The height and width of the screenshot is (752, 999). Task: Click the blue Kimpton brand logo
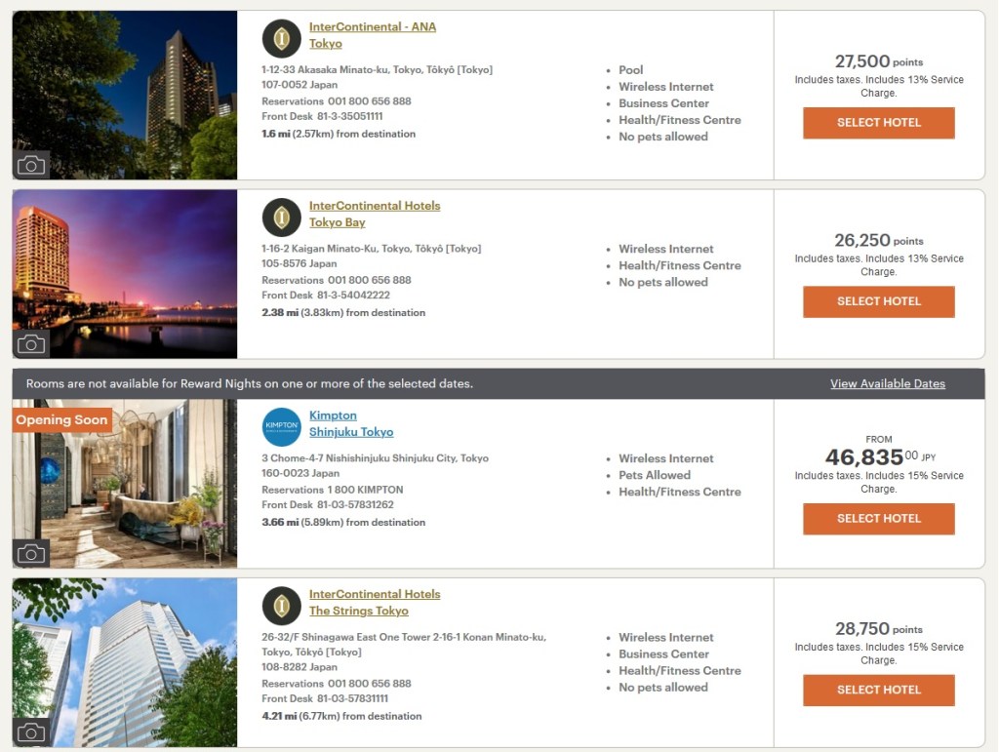pos(281,427)
